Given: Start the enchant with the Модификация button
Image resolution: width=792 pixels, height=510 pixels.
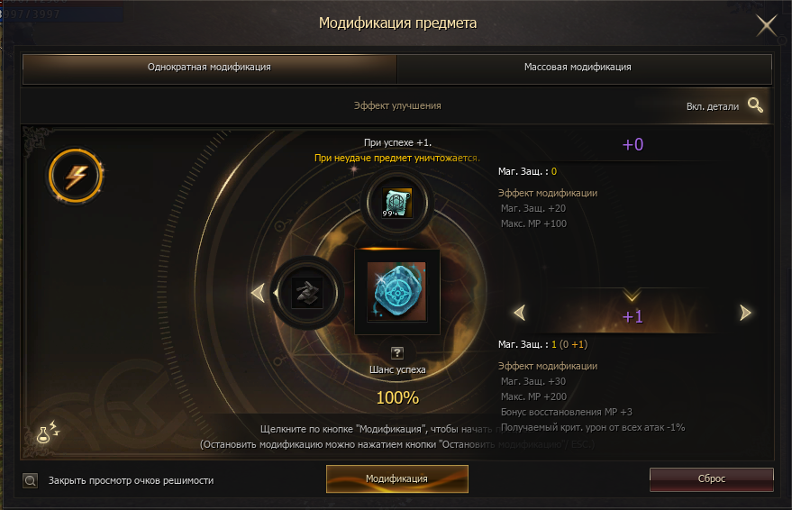Looking at the screenshot, I should coord(397,478).
